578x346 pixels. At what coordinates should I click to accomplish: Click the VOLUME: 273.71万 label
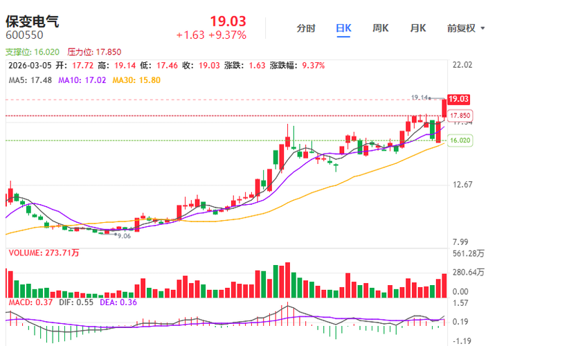(x=44, y=253)
